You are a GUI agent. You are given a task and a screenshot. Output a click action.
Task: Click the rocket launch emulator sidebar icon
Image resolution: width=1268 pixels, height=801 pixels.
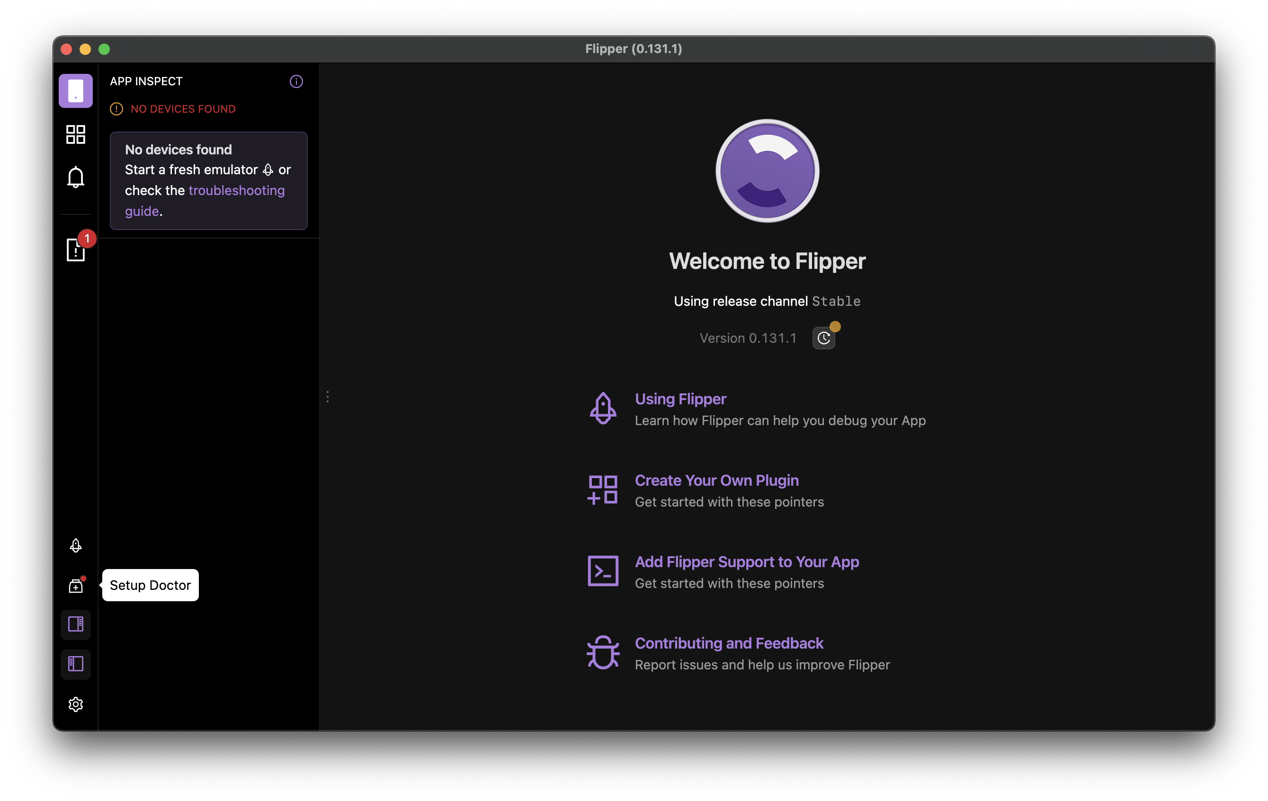[75, 545]
